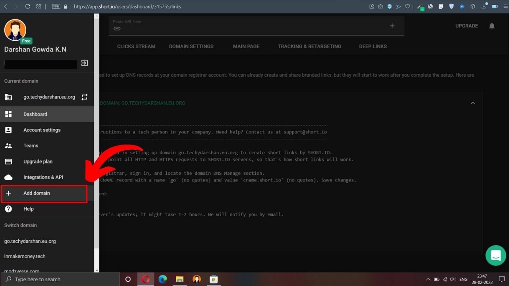This screenshot has height=286, width=509.
Task: Open Upgrade plan in the sidebar
Action: (47, 162)
